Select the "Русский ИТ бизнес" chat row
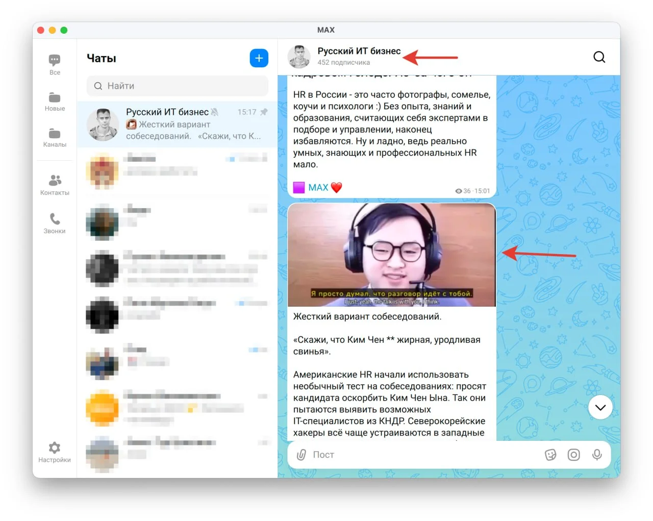Screen dimensions: 653x521 point(177,124)
